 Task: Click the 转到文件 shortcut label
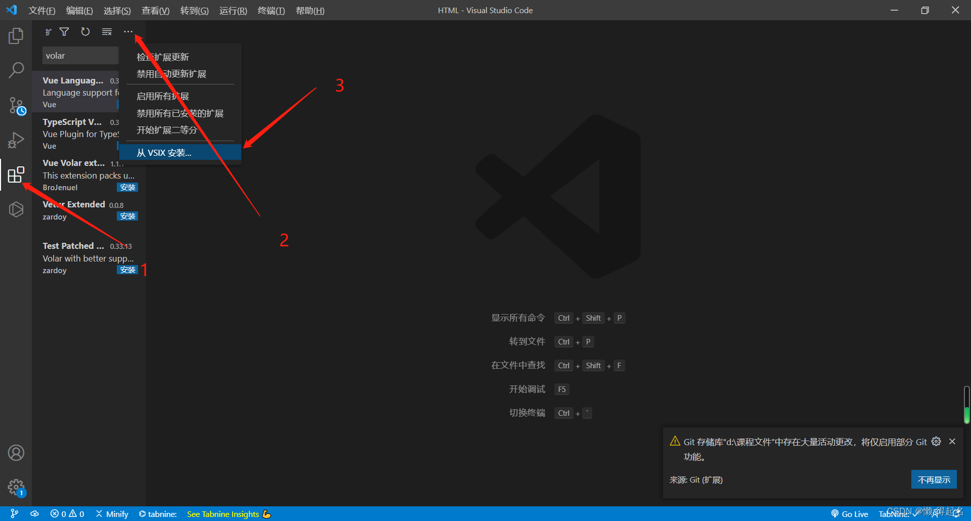point(527,341)
